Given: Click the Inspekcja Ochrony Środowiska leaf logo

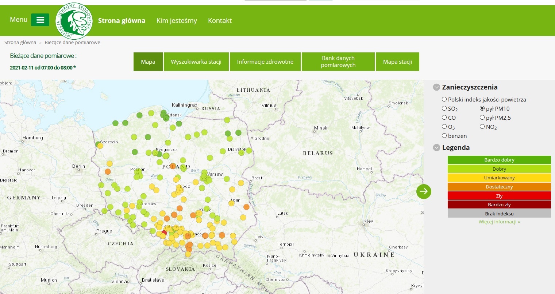Looking at the screenshot, I should 74,21.
